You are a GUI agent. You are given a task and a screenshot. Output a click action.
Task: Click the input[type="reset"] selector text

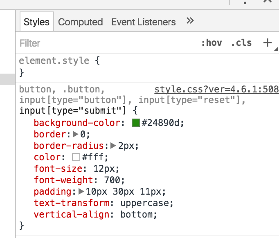tap(190, 100)
